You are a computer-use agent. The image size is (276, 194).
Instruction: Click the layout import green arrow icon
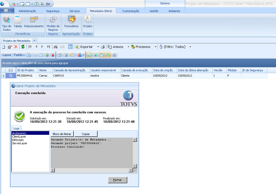pyautogui.click(x=47, y=55)
